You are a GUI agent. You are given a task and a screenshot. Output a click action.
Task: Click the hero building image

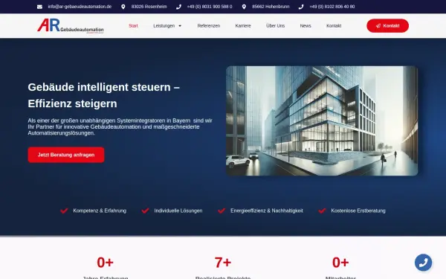[x=322, y=121]
